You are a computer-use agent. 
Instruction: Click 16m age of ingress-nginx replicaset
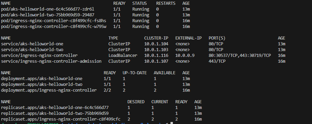[198, 119]
